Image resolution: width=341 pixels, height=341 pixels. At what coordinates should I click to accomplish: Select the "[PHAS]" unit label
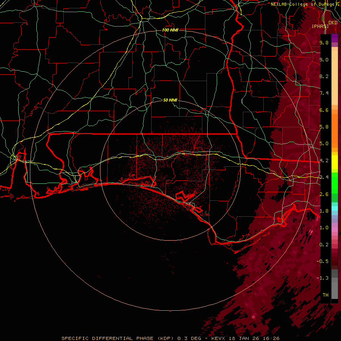click(320, 27)
